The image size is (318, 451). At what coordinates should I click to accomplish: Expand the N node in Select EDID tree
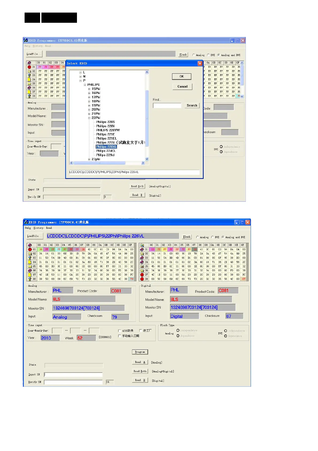80,76
